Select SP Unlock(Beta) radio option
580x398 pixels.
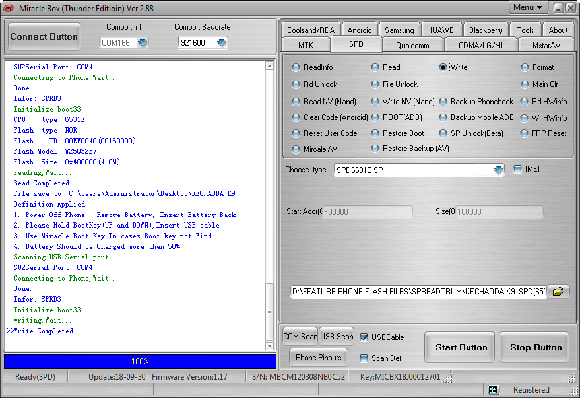(443, 133)
